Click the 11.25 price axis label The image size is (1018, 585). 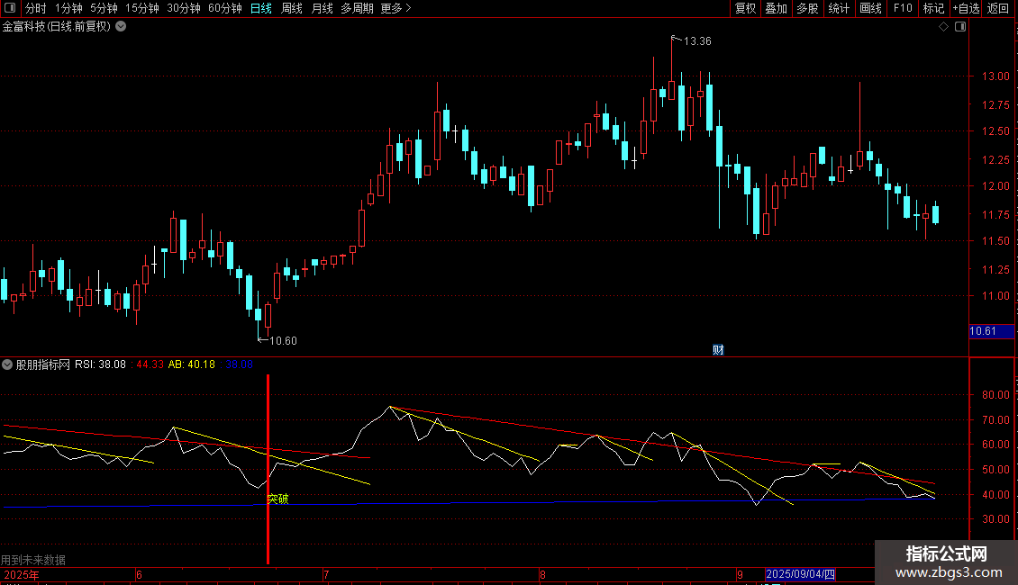click(x=995, y=269)
